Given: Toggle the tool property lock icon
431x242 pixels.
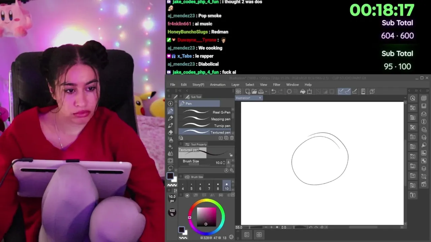Looking at the screenshot, I should click(231, 155).
